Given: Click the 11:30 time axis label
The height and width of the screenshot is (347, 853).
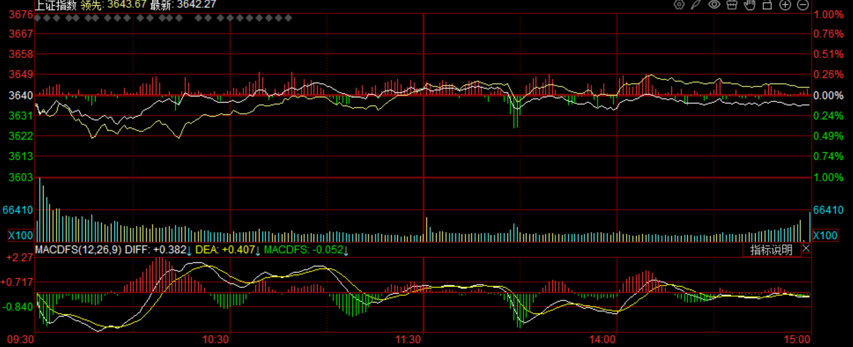Looking at the screenshot, I should (409, 339).
